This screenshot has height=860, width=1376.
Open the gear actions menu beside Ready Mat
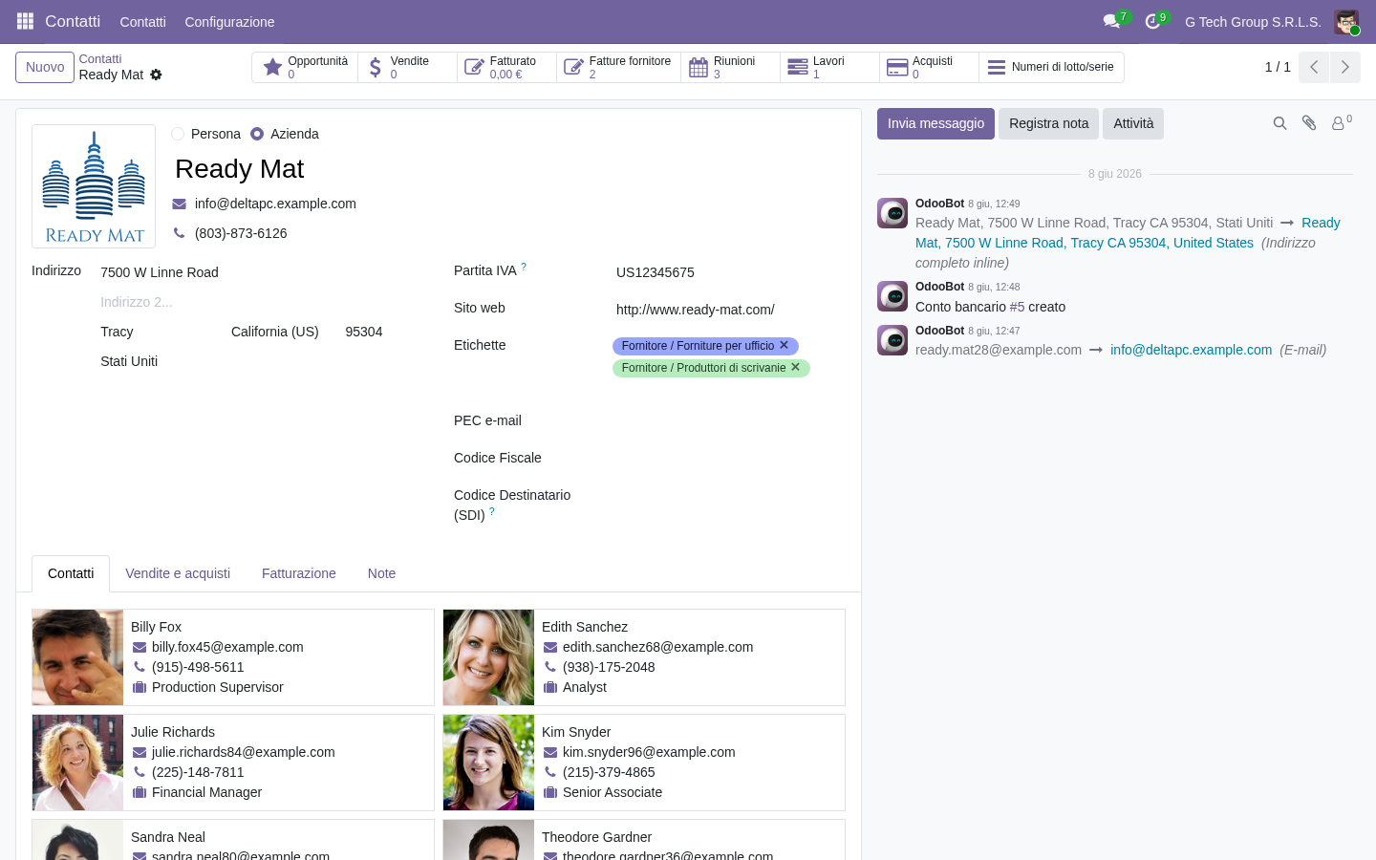156,75
